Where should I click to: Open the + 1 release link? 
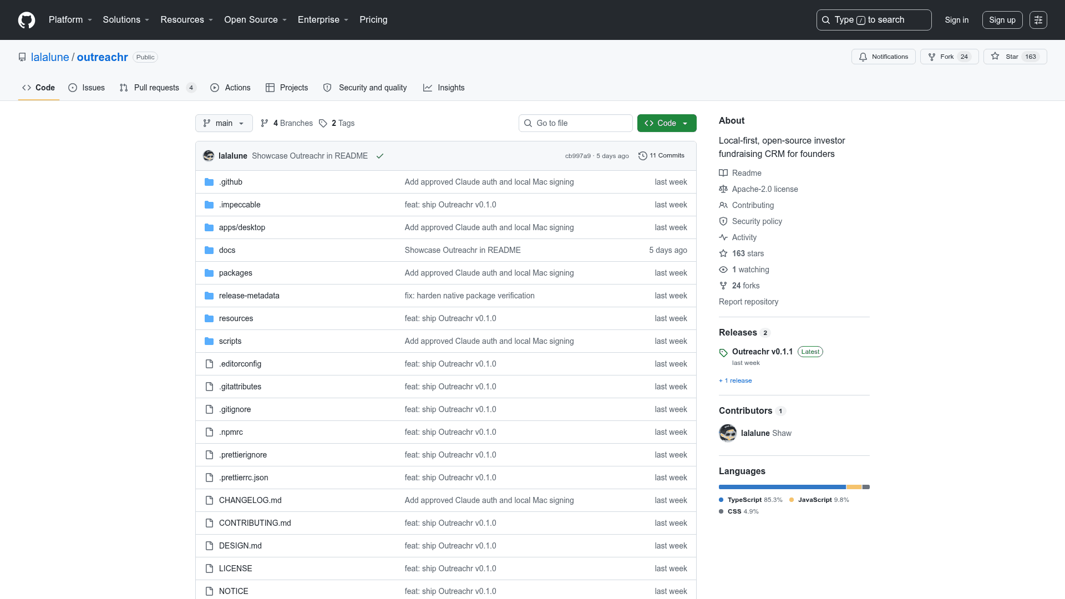point(736,380)
